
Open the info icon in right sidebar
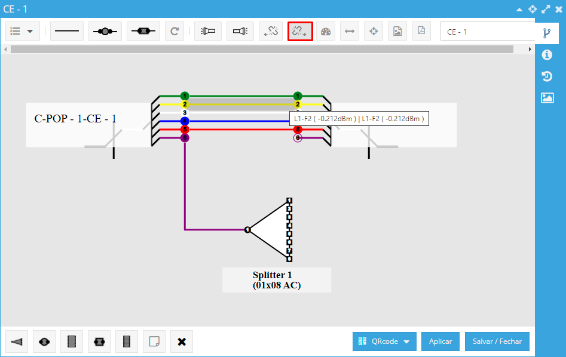point(547,55)
